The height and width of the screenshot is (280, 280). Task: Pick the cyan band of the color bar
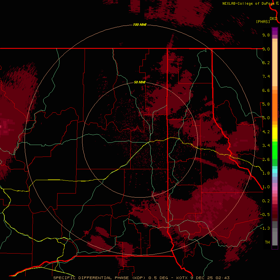click(x=275, y=171)
